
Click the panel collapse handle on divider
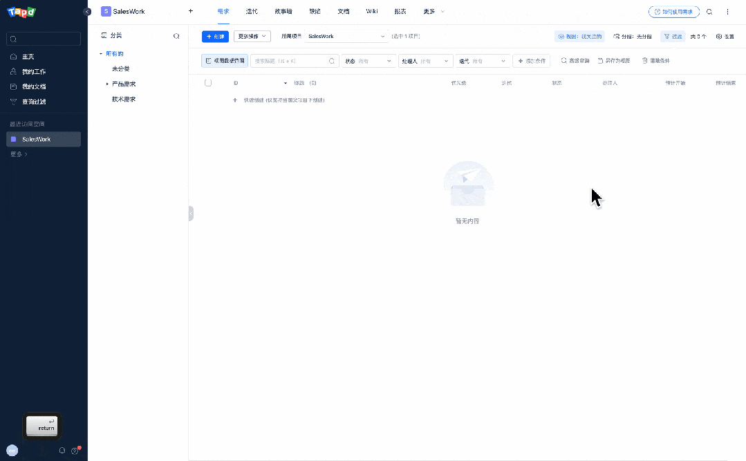[191, 214]
